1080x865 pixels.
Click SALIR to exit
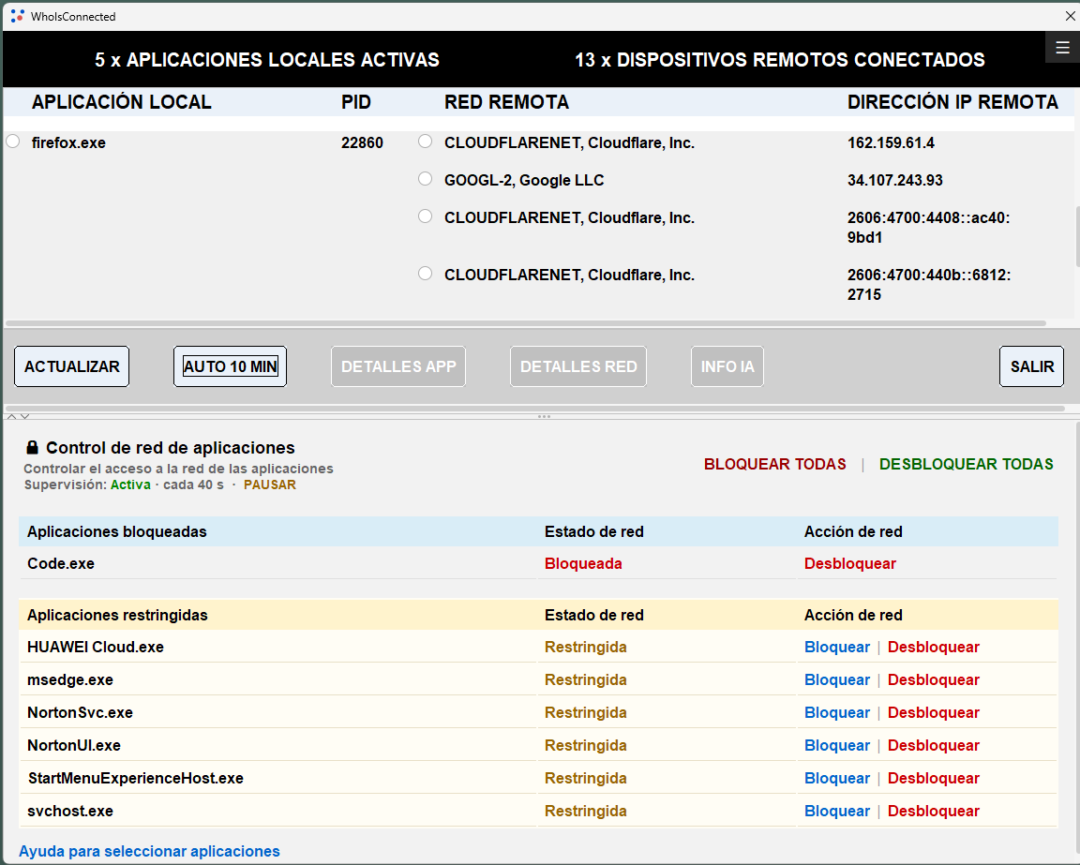click(1032, 366)
